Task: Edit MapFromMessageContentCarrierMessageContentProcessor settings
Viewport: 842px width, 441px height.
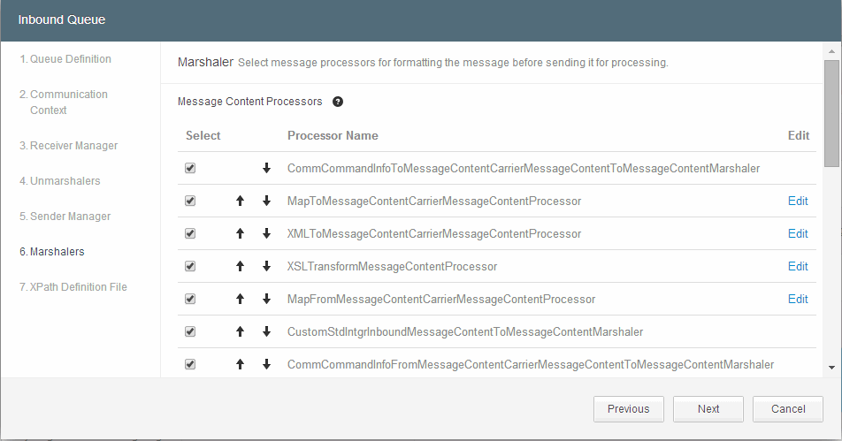Action: click(x=798, y=299)
